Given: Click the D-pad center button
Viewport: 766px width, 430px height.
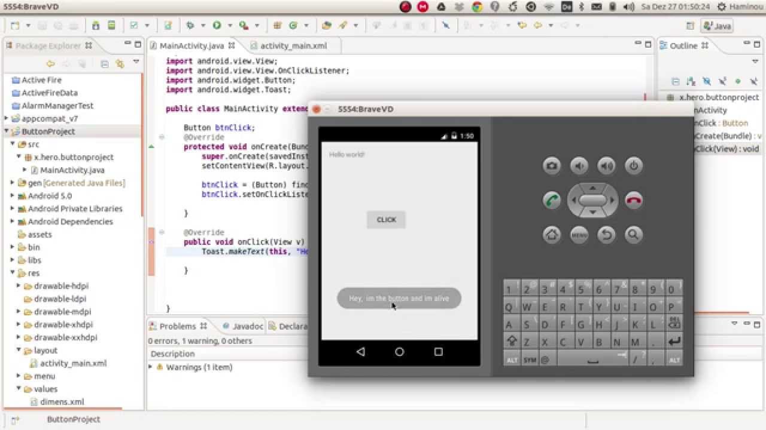Looking at the screenshot, I should (x=592, y=201).
